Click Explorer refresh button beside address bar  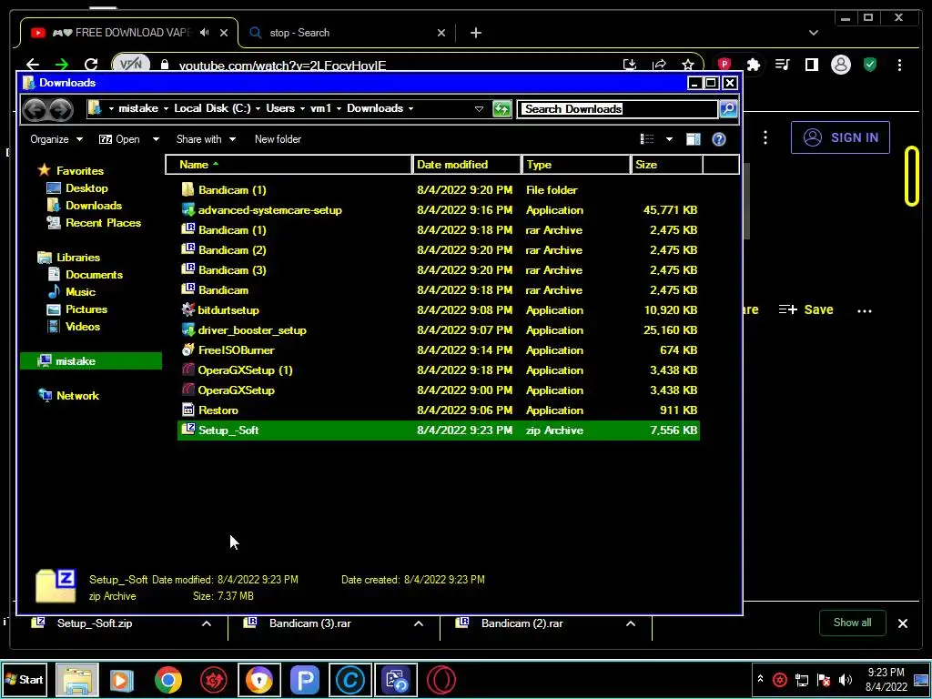pos(501,109)
